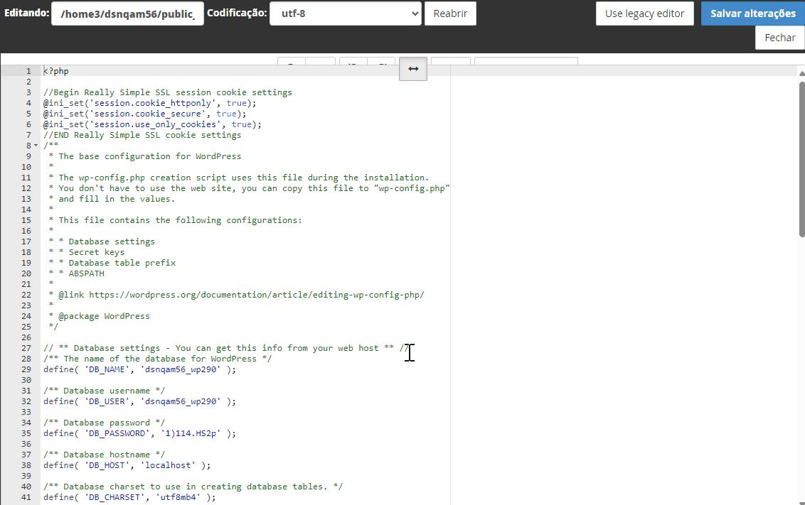Click the DB_PASSWORD define line
Image resolution: width=805 pixels, height=505 pixels.
tap(139, 434)
